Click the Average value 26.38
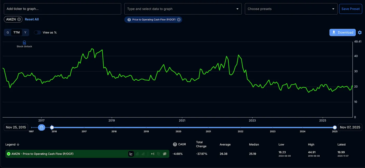This screenshot has height=168, width=365. click(x=223, y=154)
